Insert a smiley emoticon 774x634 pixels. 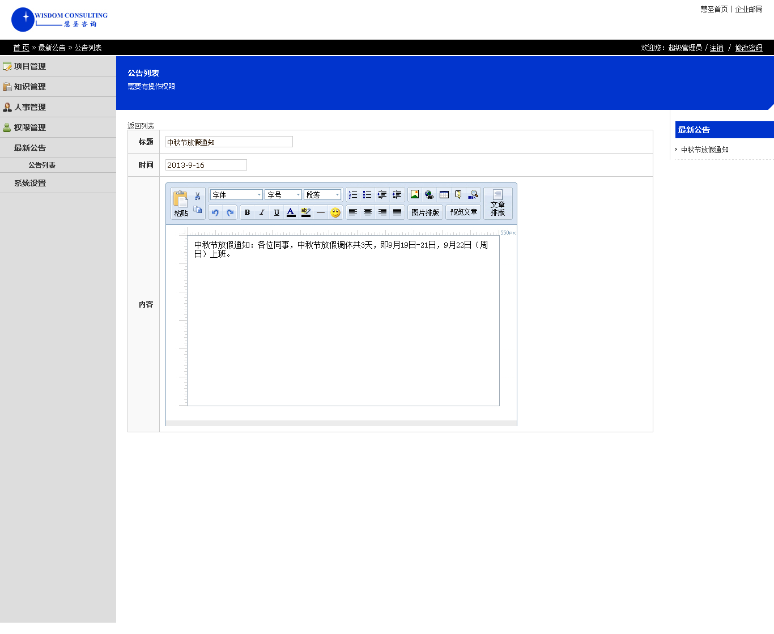(x=335, y=212)
